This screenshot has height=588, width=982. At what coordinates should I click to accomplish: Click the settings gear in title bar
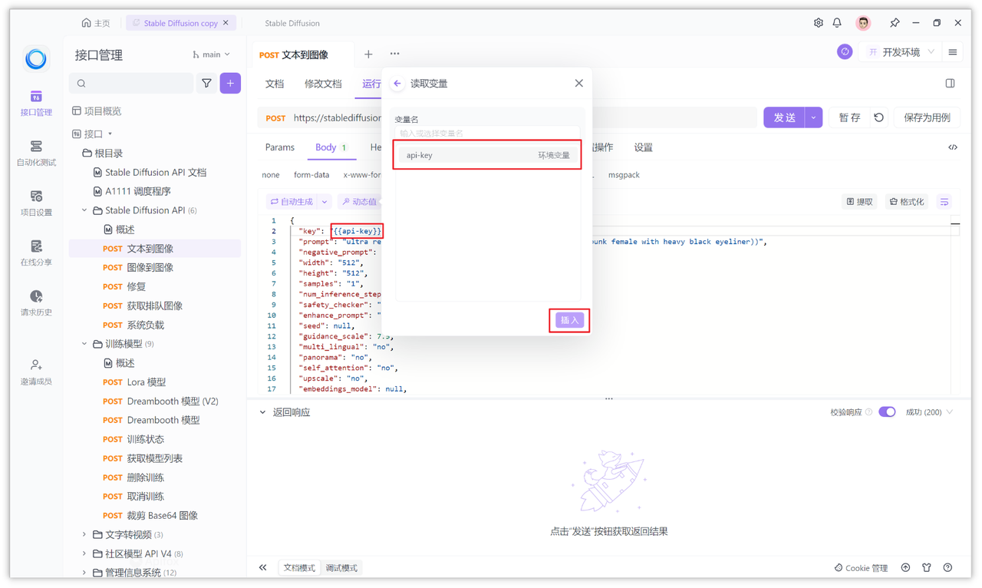point(818,23)
